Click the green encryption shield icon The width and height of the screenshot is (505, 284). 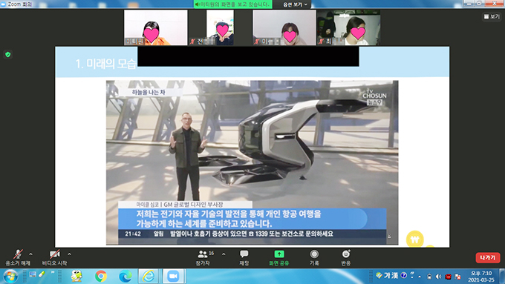[x=8, y=54]
